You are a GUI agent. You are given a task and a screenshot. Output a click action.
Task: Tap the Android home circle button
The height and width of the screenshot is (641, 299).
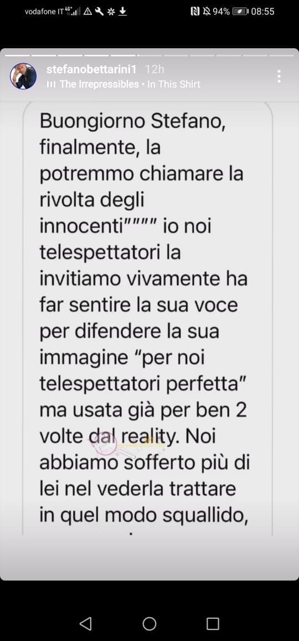point(149,623)
